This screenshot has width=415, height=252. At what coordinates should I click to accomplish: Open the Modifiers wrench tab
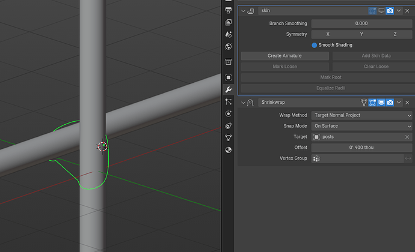click(x=228, y=89)
